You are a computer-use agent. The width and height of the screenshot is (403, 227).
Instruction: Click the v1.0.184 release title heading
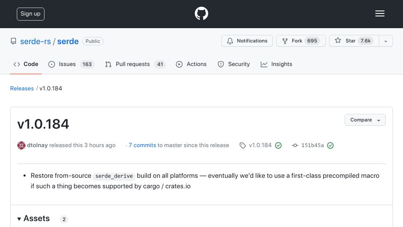43,124
